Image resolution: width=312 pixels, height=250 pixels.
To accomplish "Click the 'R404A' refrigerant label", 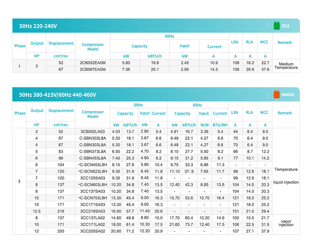I will click(288, 94).
